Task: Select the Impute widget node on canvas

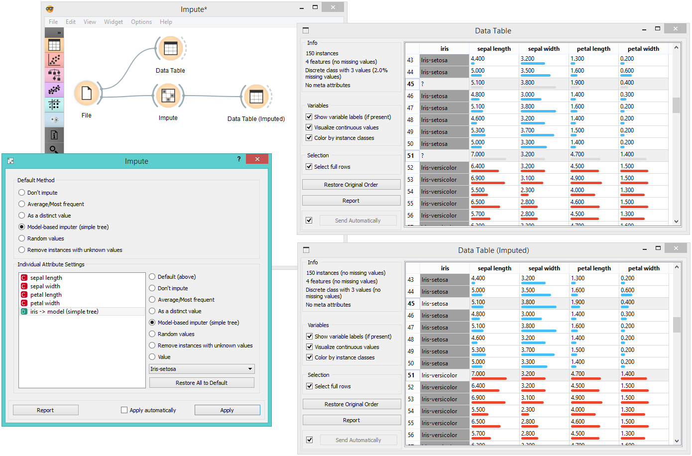Action: [168, 96]
